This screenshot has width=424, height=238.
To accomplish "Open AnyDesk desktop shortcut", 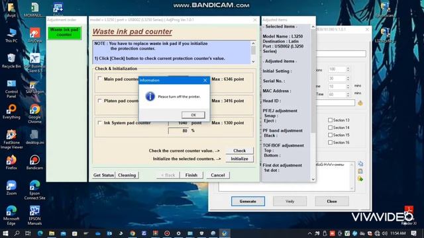I will click(34, 35).
